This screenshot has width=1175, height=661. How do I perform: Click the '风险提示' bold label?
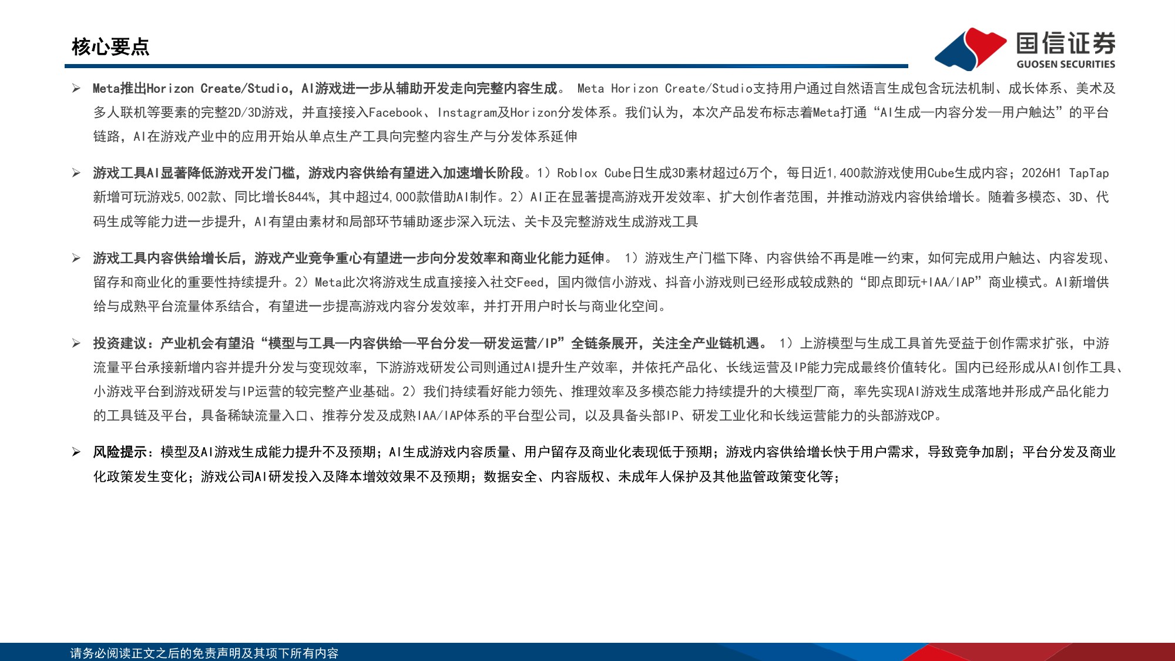pos(120,452)
